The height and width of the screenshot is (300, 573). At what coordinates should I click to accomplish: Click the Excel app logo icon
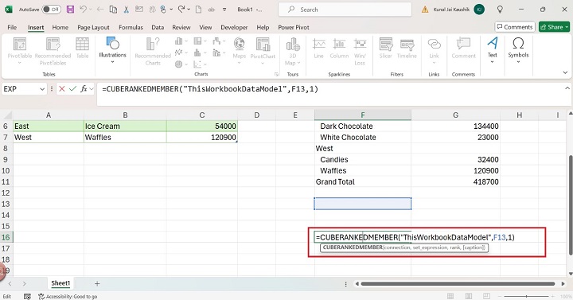[x=9, y=10]
